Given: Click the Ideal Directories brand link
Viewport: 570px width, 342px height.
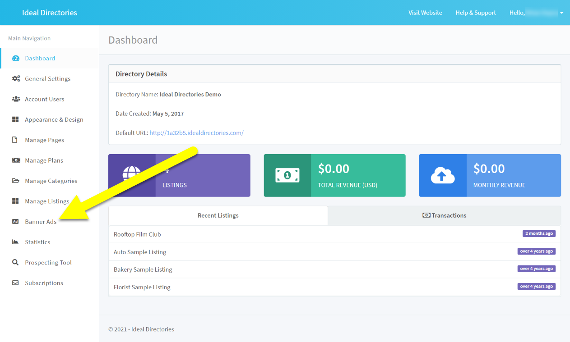Looking at the screenshot, I should coord(50,13).
